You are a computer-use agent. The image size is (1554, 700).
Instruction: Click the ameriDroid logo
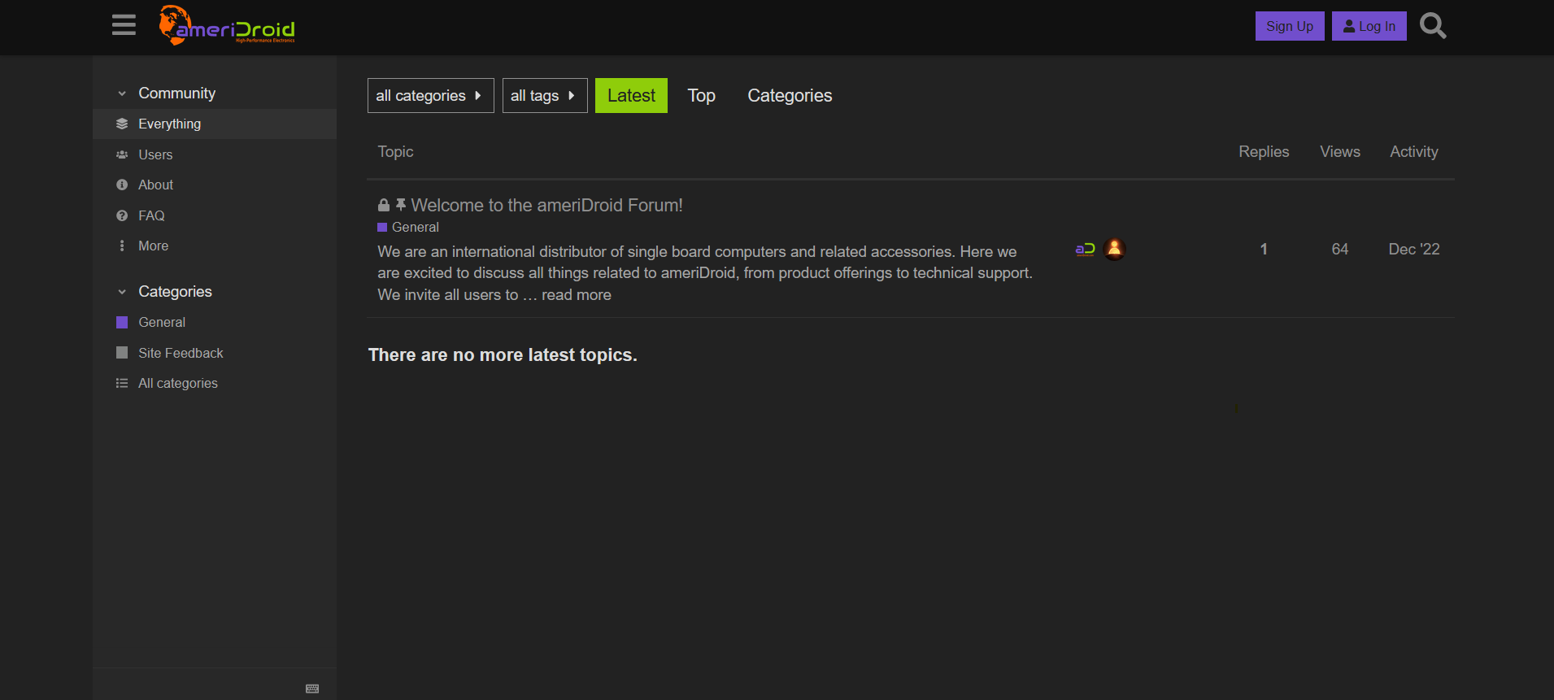click(x=228, y=26)
